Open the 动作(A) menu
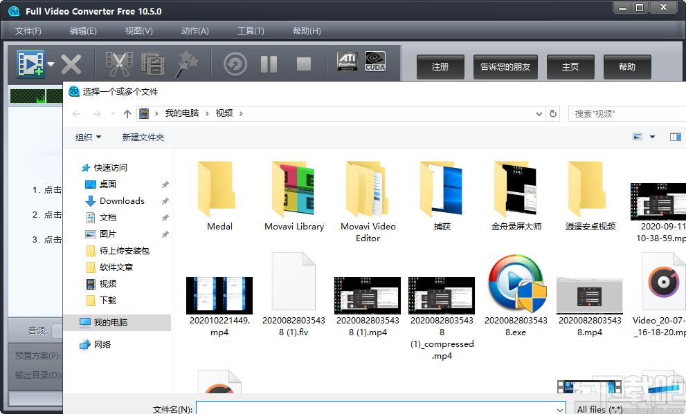This screenshot has width=686, height=414. (195, 31)
